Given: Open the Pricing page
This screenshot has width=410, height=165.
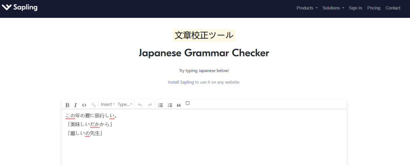Looking at the screenshot, I should pos(374,8).
